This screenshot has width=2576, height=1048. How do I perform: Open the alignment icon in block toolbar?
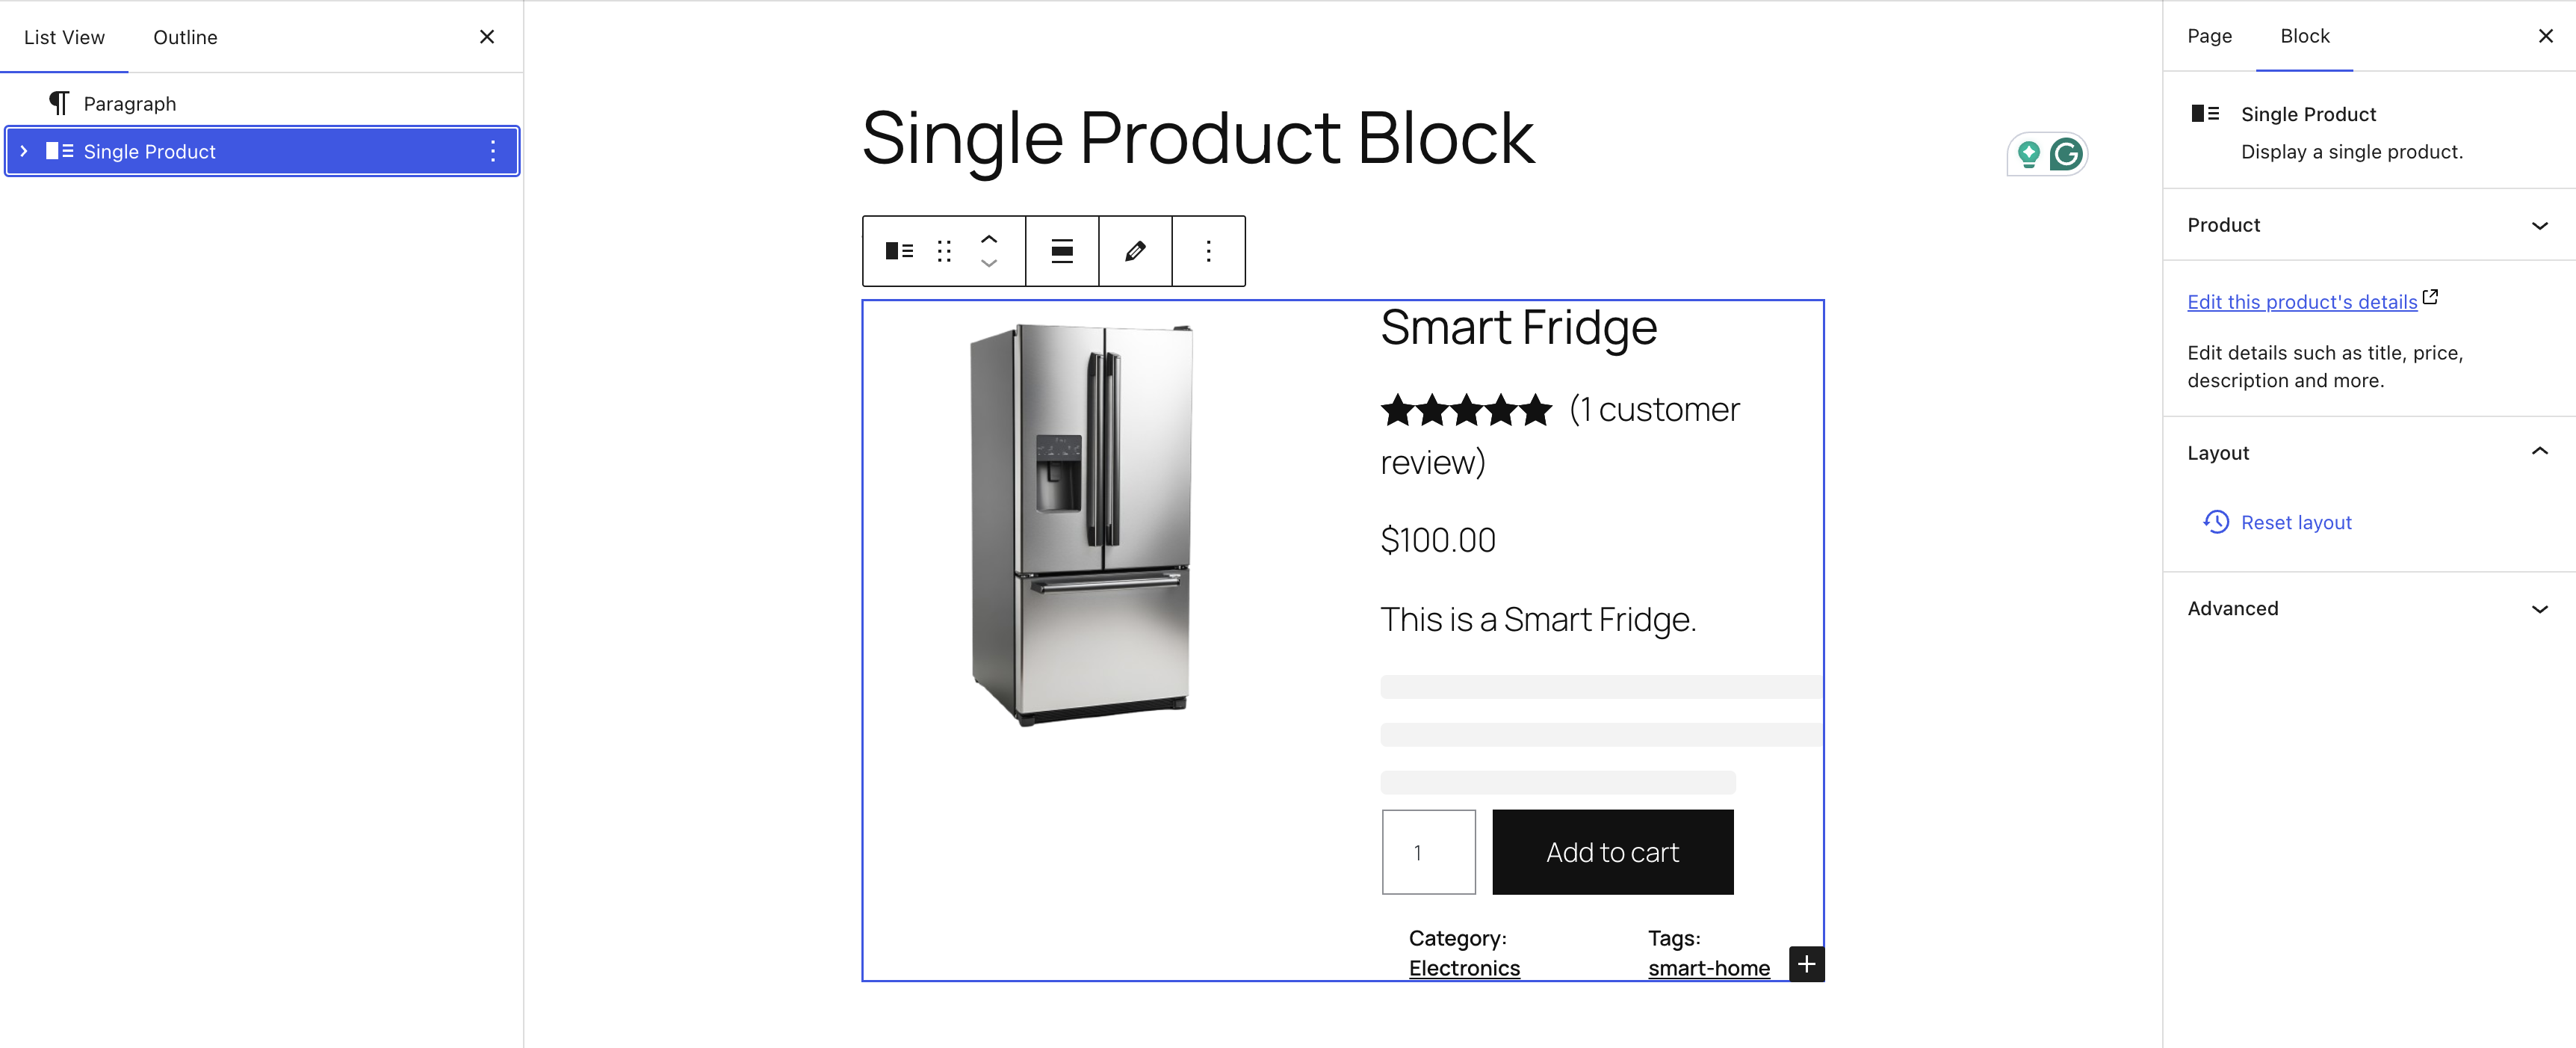click(x=1061, y=250)
